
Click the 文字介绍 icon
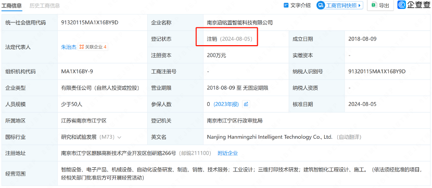coord(286,5)
